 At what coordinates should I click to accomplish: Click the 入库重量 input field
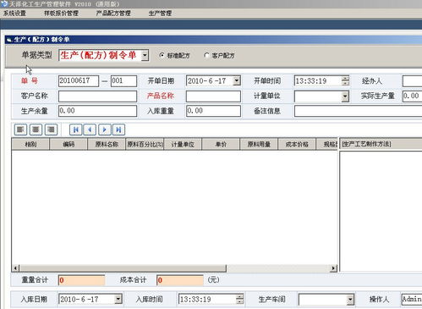(x=213, y=111)
